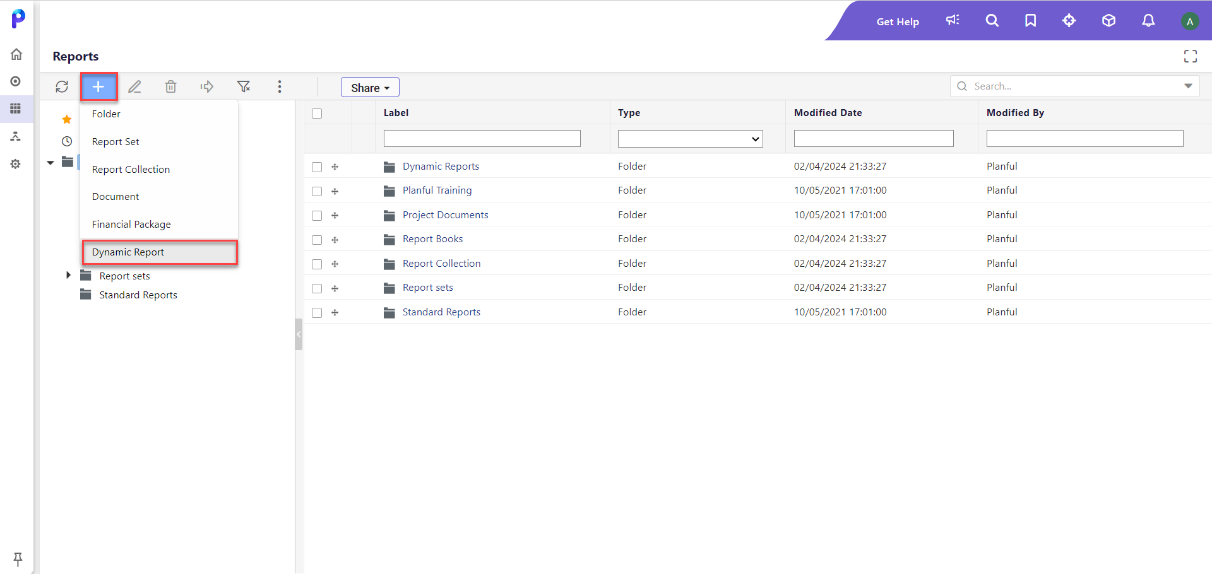1212x574 pixels.
Task: Open the target circle sidebar icon
Action: coord(16,81)
